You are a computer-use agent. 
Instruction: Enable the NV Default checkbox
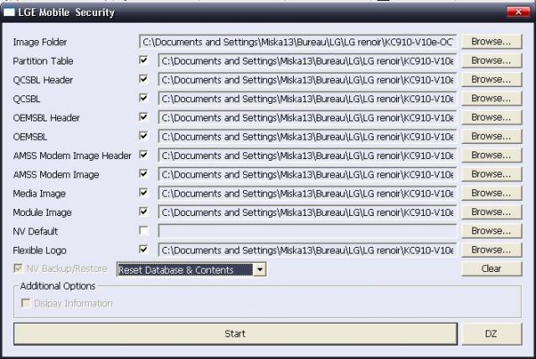[144, 231]
